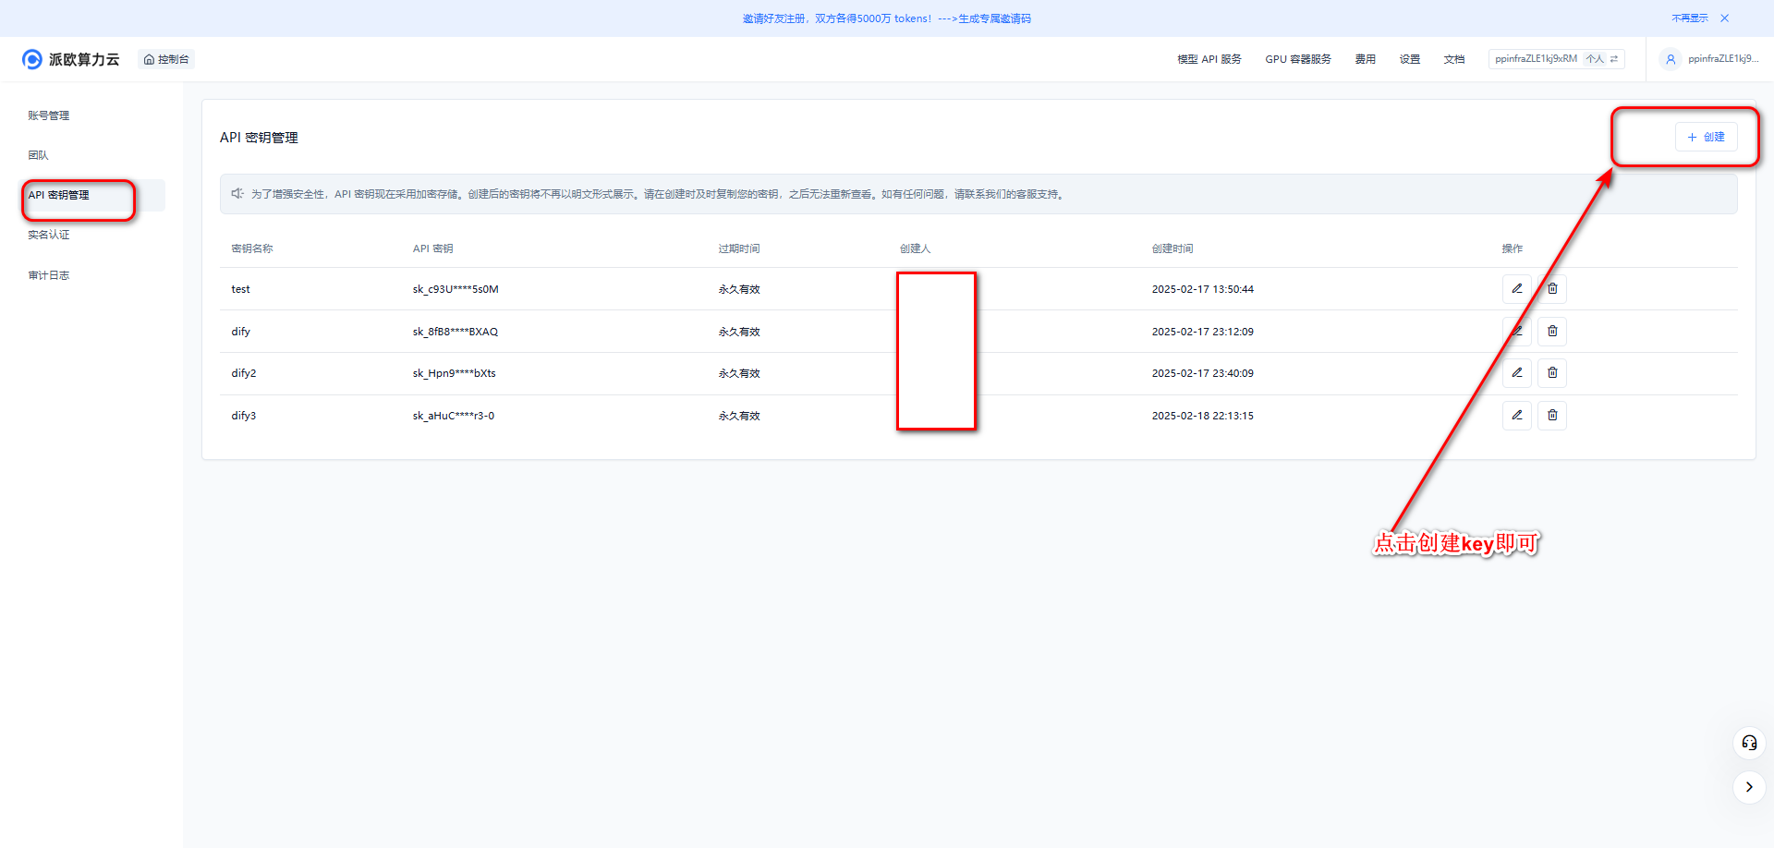Click the user avatar icon
This screenshot has width=1774, height=848.
[x=1670, y=59]
